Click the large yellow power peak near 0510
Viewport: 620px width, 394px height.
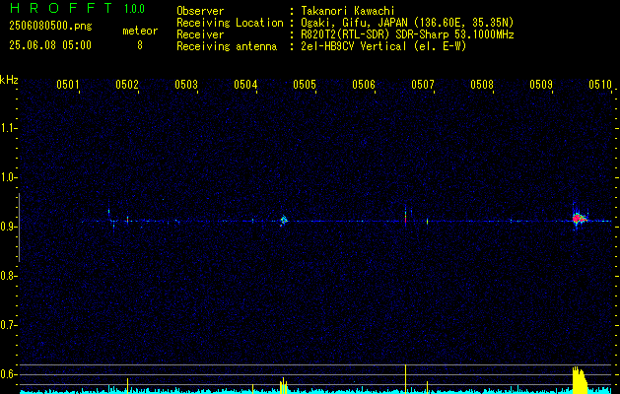point(580,380)
